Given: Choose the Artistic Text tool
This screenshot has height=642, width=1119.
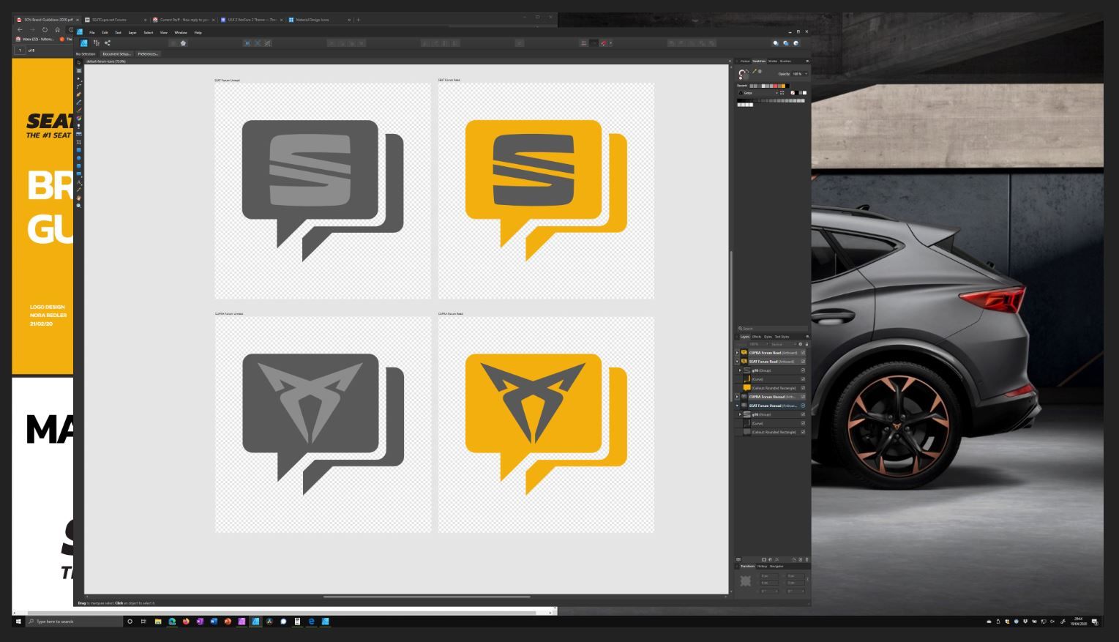Looking at the screenshot, I should click(x=79, y=182).
